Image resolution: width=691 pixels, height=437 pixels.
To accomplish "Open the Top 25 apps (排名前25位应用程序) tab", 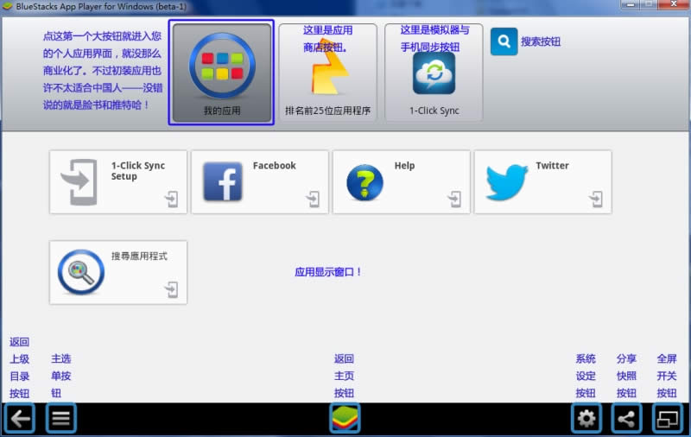I will (327, 73).
